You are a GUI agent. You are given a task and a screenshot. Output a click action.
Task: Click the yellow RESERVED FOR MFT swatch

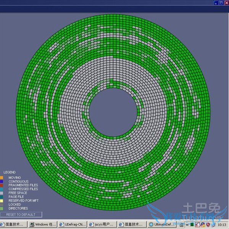point(2,201)
